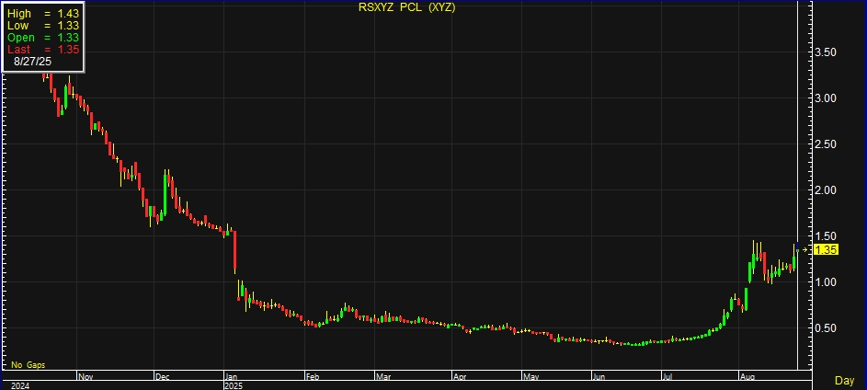The height and width of the screenshot is (390, 867).
Task: Click the 1.00 price axis label
Action: pyautogui.click(x=826, y=282)
